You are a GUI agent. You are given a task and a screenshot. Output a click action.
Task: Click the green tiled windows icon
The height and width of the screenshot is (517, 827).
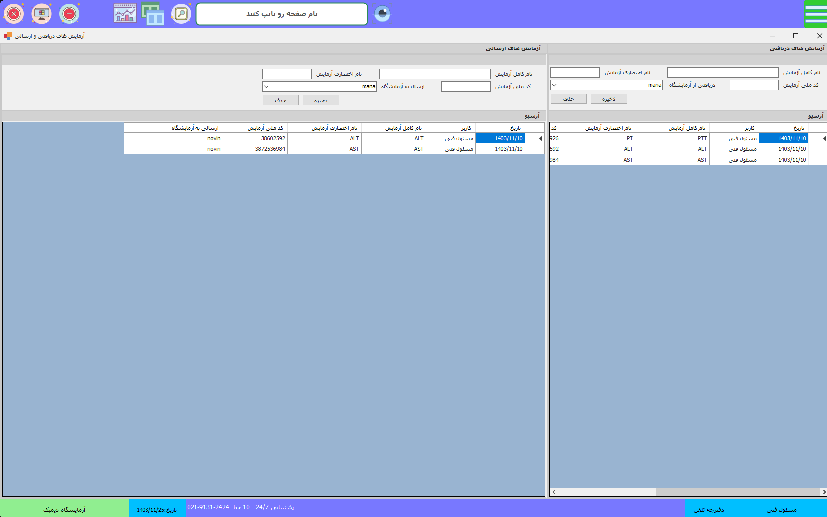153,14
